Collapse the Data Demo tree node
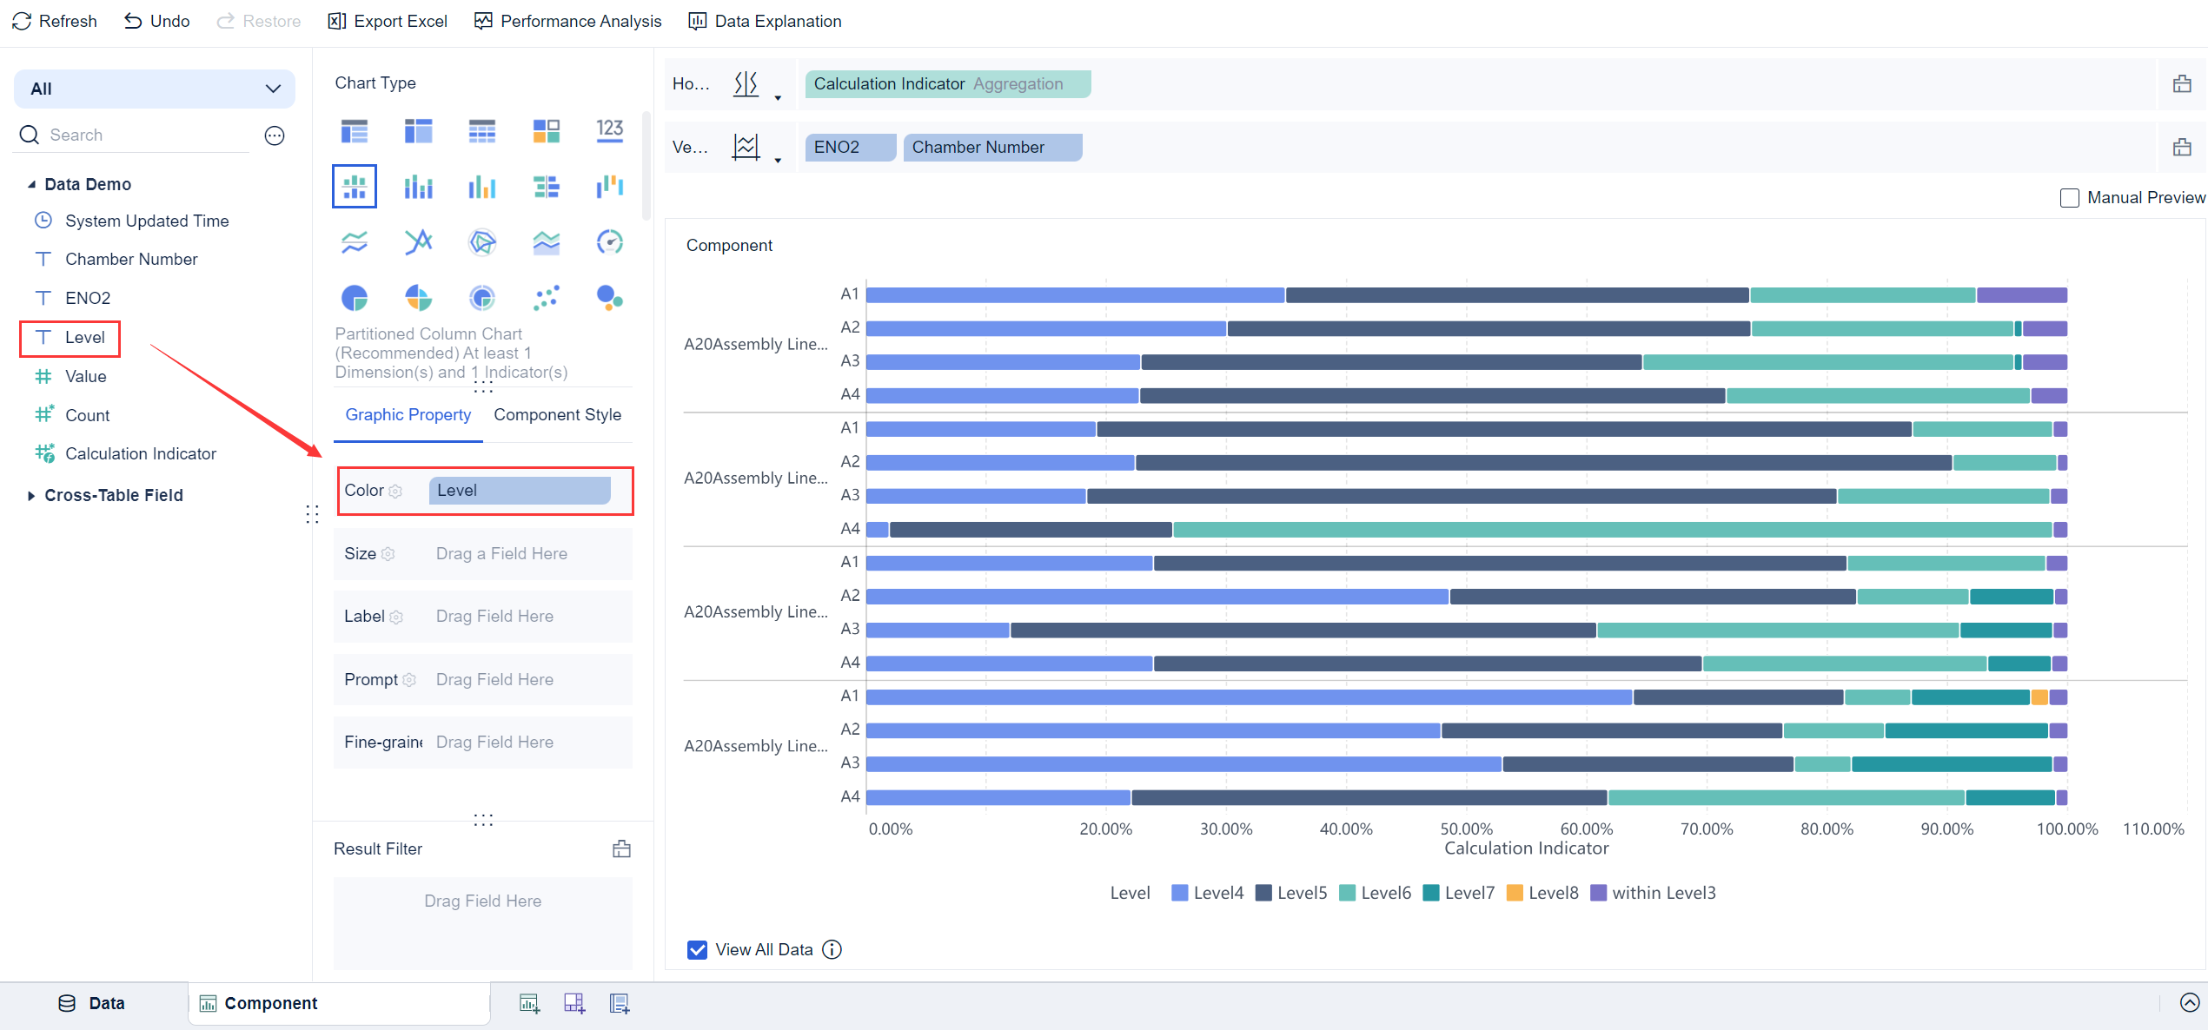The image size is (2208, 1030). 31,184
